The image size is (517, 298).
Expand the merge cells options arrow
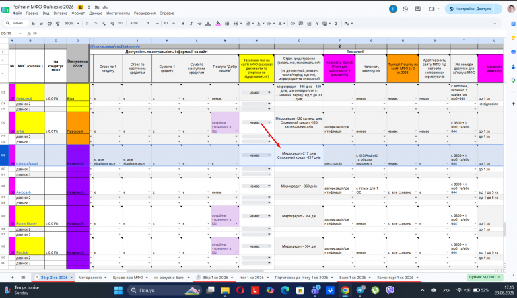point(241,24)
